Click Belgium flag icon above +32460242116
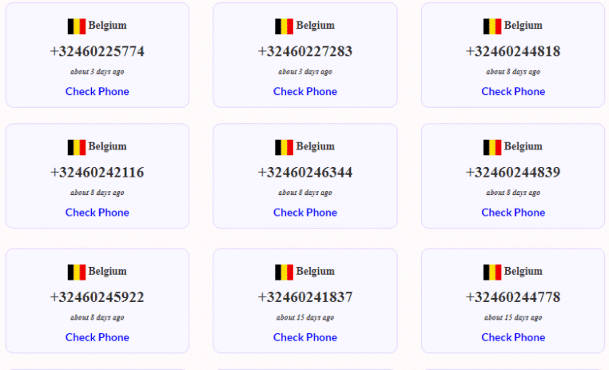 77,148
